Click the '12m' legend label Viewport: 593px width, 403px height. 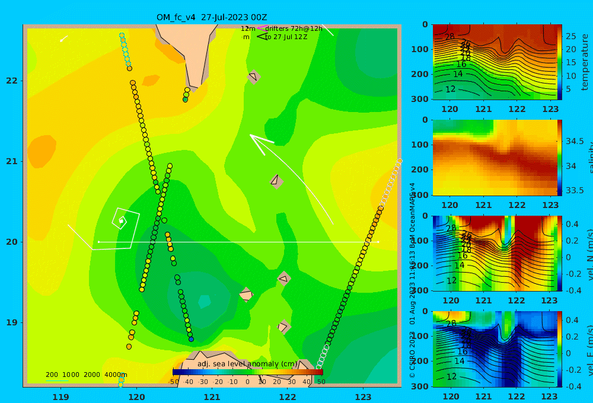coord(248,28)
